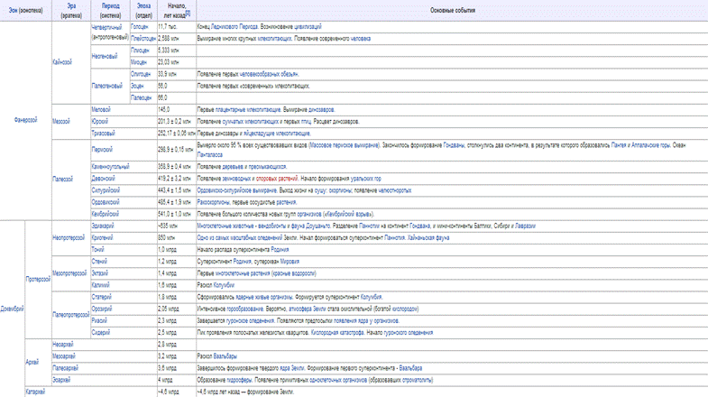Image resolution: width=708 pixels, height=397 pixels.
Task: Open the Ордовикский period link
Action: coord(106,202)
